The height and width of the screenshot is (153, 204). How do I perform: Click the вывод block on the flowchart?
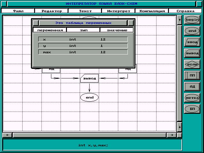(x=89, y=78)
